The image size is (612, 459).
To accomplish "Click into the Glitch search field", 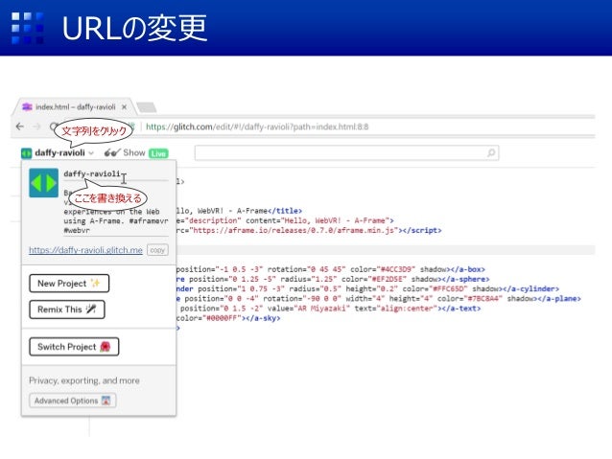I will tap(346, 153).
